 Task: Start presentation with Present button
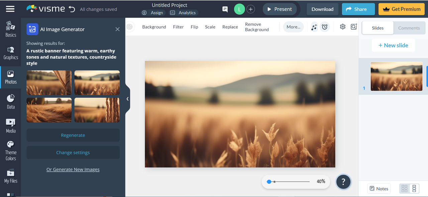[280, 9]
